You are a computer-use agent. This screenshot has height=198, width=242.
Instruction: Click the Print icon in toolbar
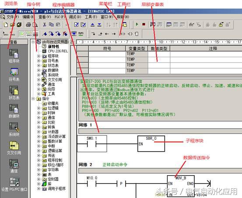coord(28,24)
